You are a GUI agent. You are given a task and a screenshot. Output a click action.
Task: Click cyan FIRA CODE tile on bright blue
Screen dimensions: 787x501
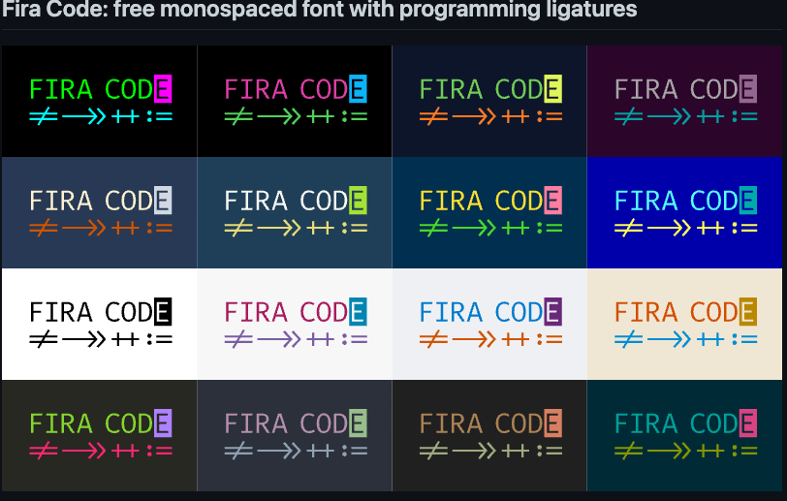click(x=684, y=212)
